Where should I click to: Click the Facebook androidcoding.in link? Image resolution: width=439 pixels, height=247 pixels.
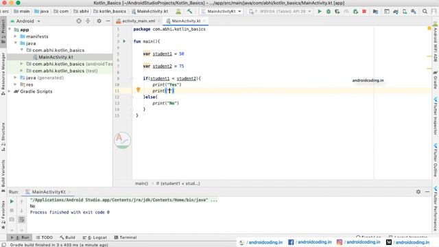[x=309, y=242]
